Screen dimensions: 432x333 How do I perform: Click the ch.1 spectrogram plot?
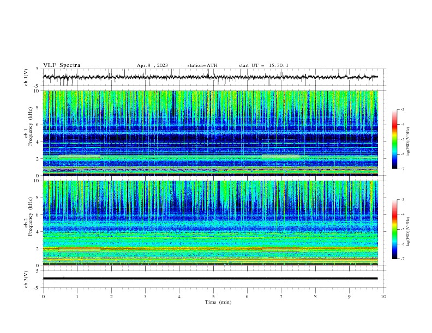211,133
